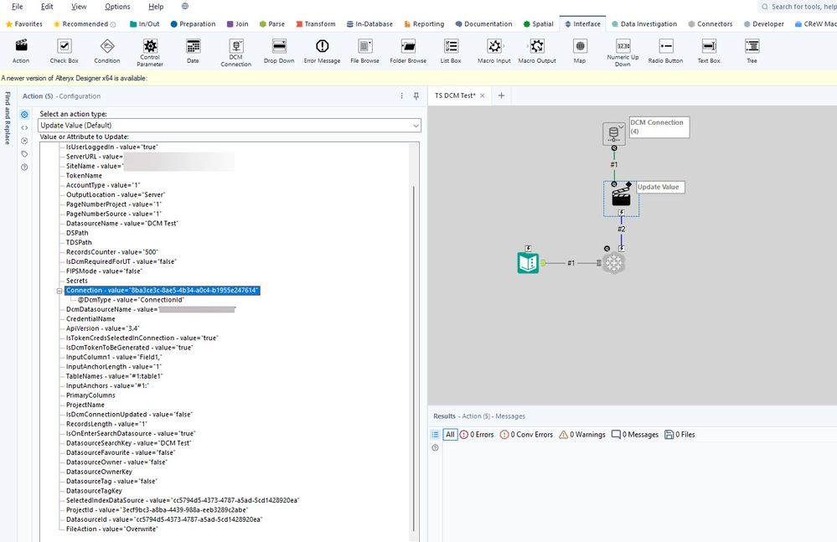
Task: Click the vertical scrollbar of the attribute tree
Action: (414, 359)
